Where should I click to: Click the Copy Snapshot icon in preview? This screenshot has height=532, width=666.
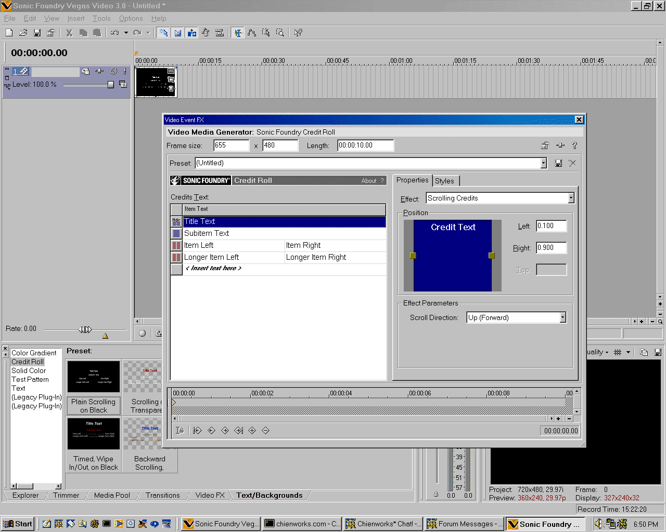point(644,352)
